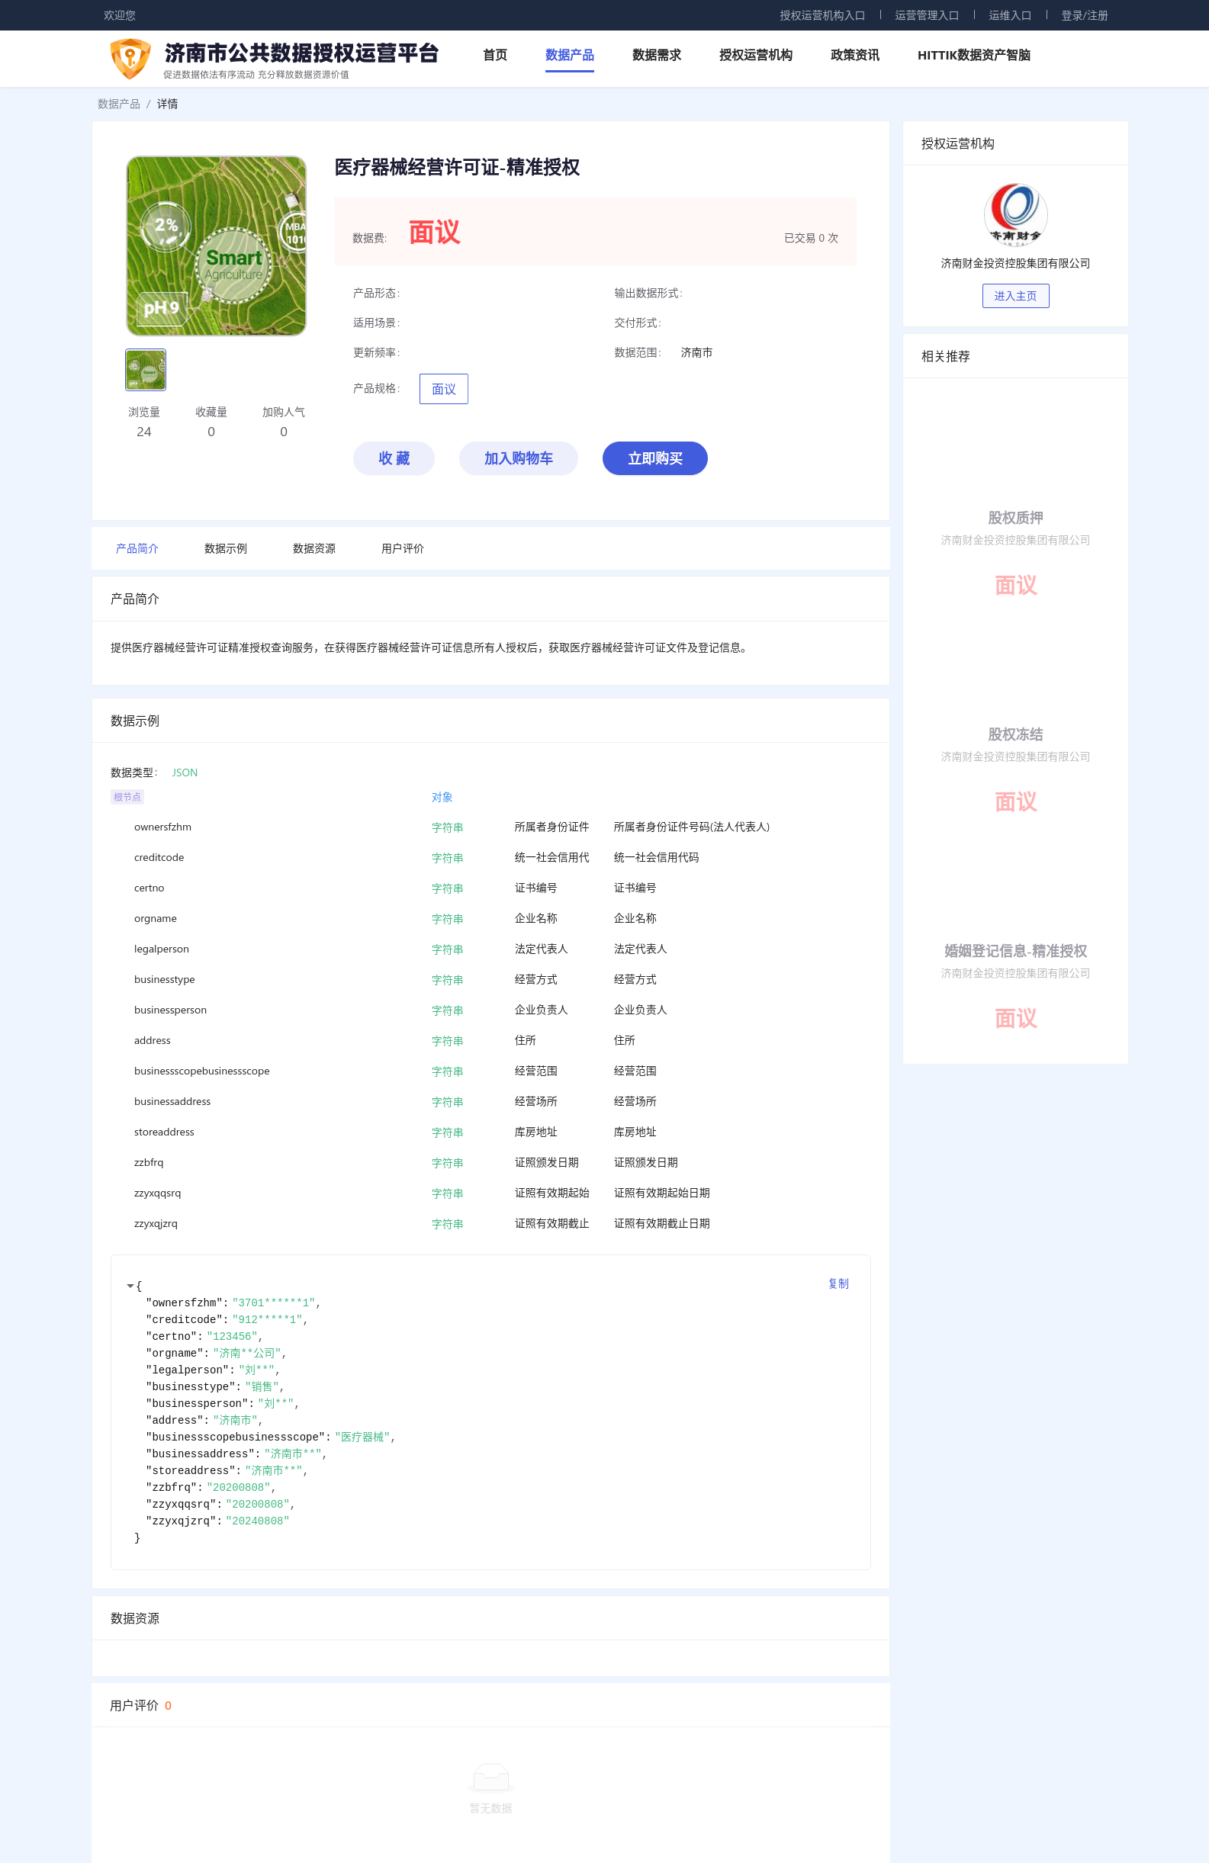Switch to 数据资源 tab
The image size is (1209, 1863).
pos(314,548)
